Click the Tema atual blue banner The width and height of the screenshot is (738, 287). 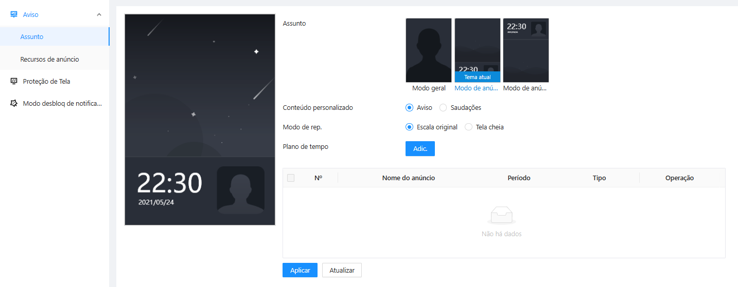point(477,77)
